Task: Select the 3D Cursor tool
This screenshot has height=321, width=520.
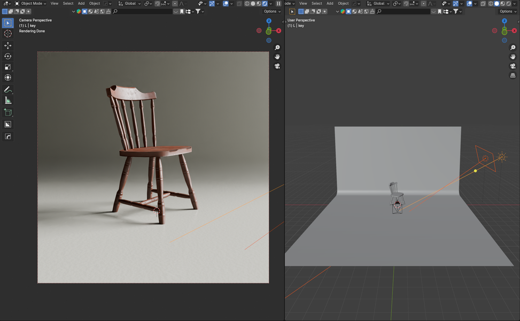Action: tap(7, 34)
